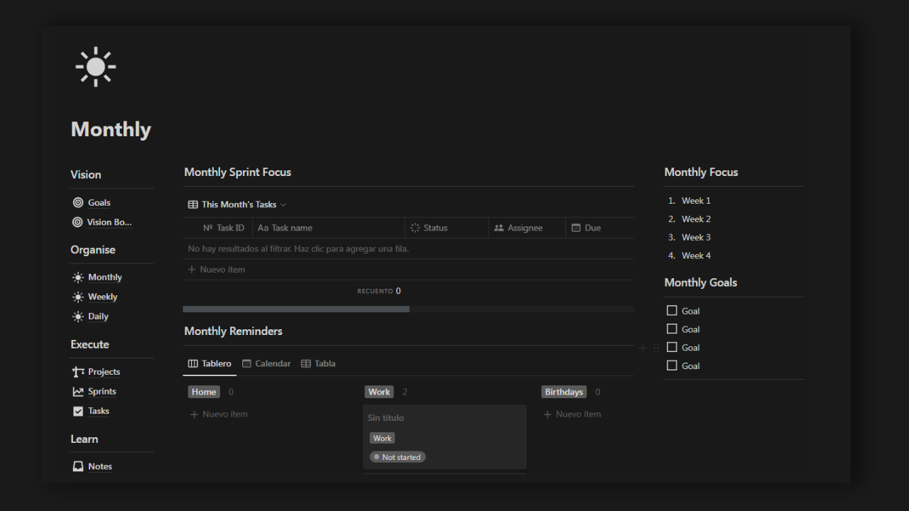The height and width of the screenshot is (511, 909).
Task: Click the Assignee column header
Action: tap(528, 228)
